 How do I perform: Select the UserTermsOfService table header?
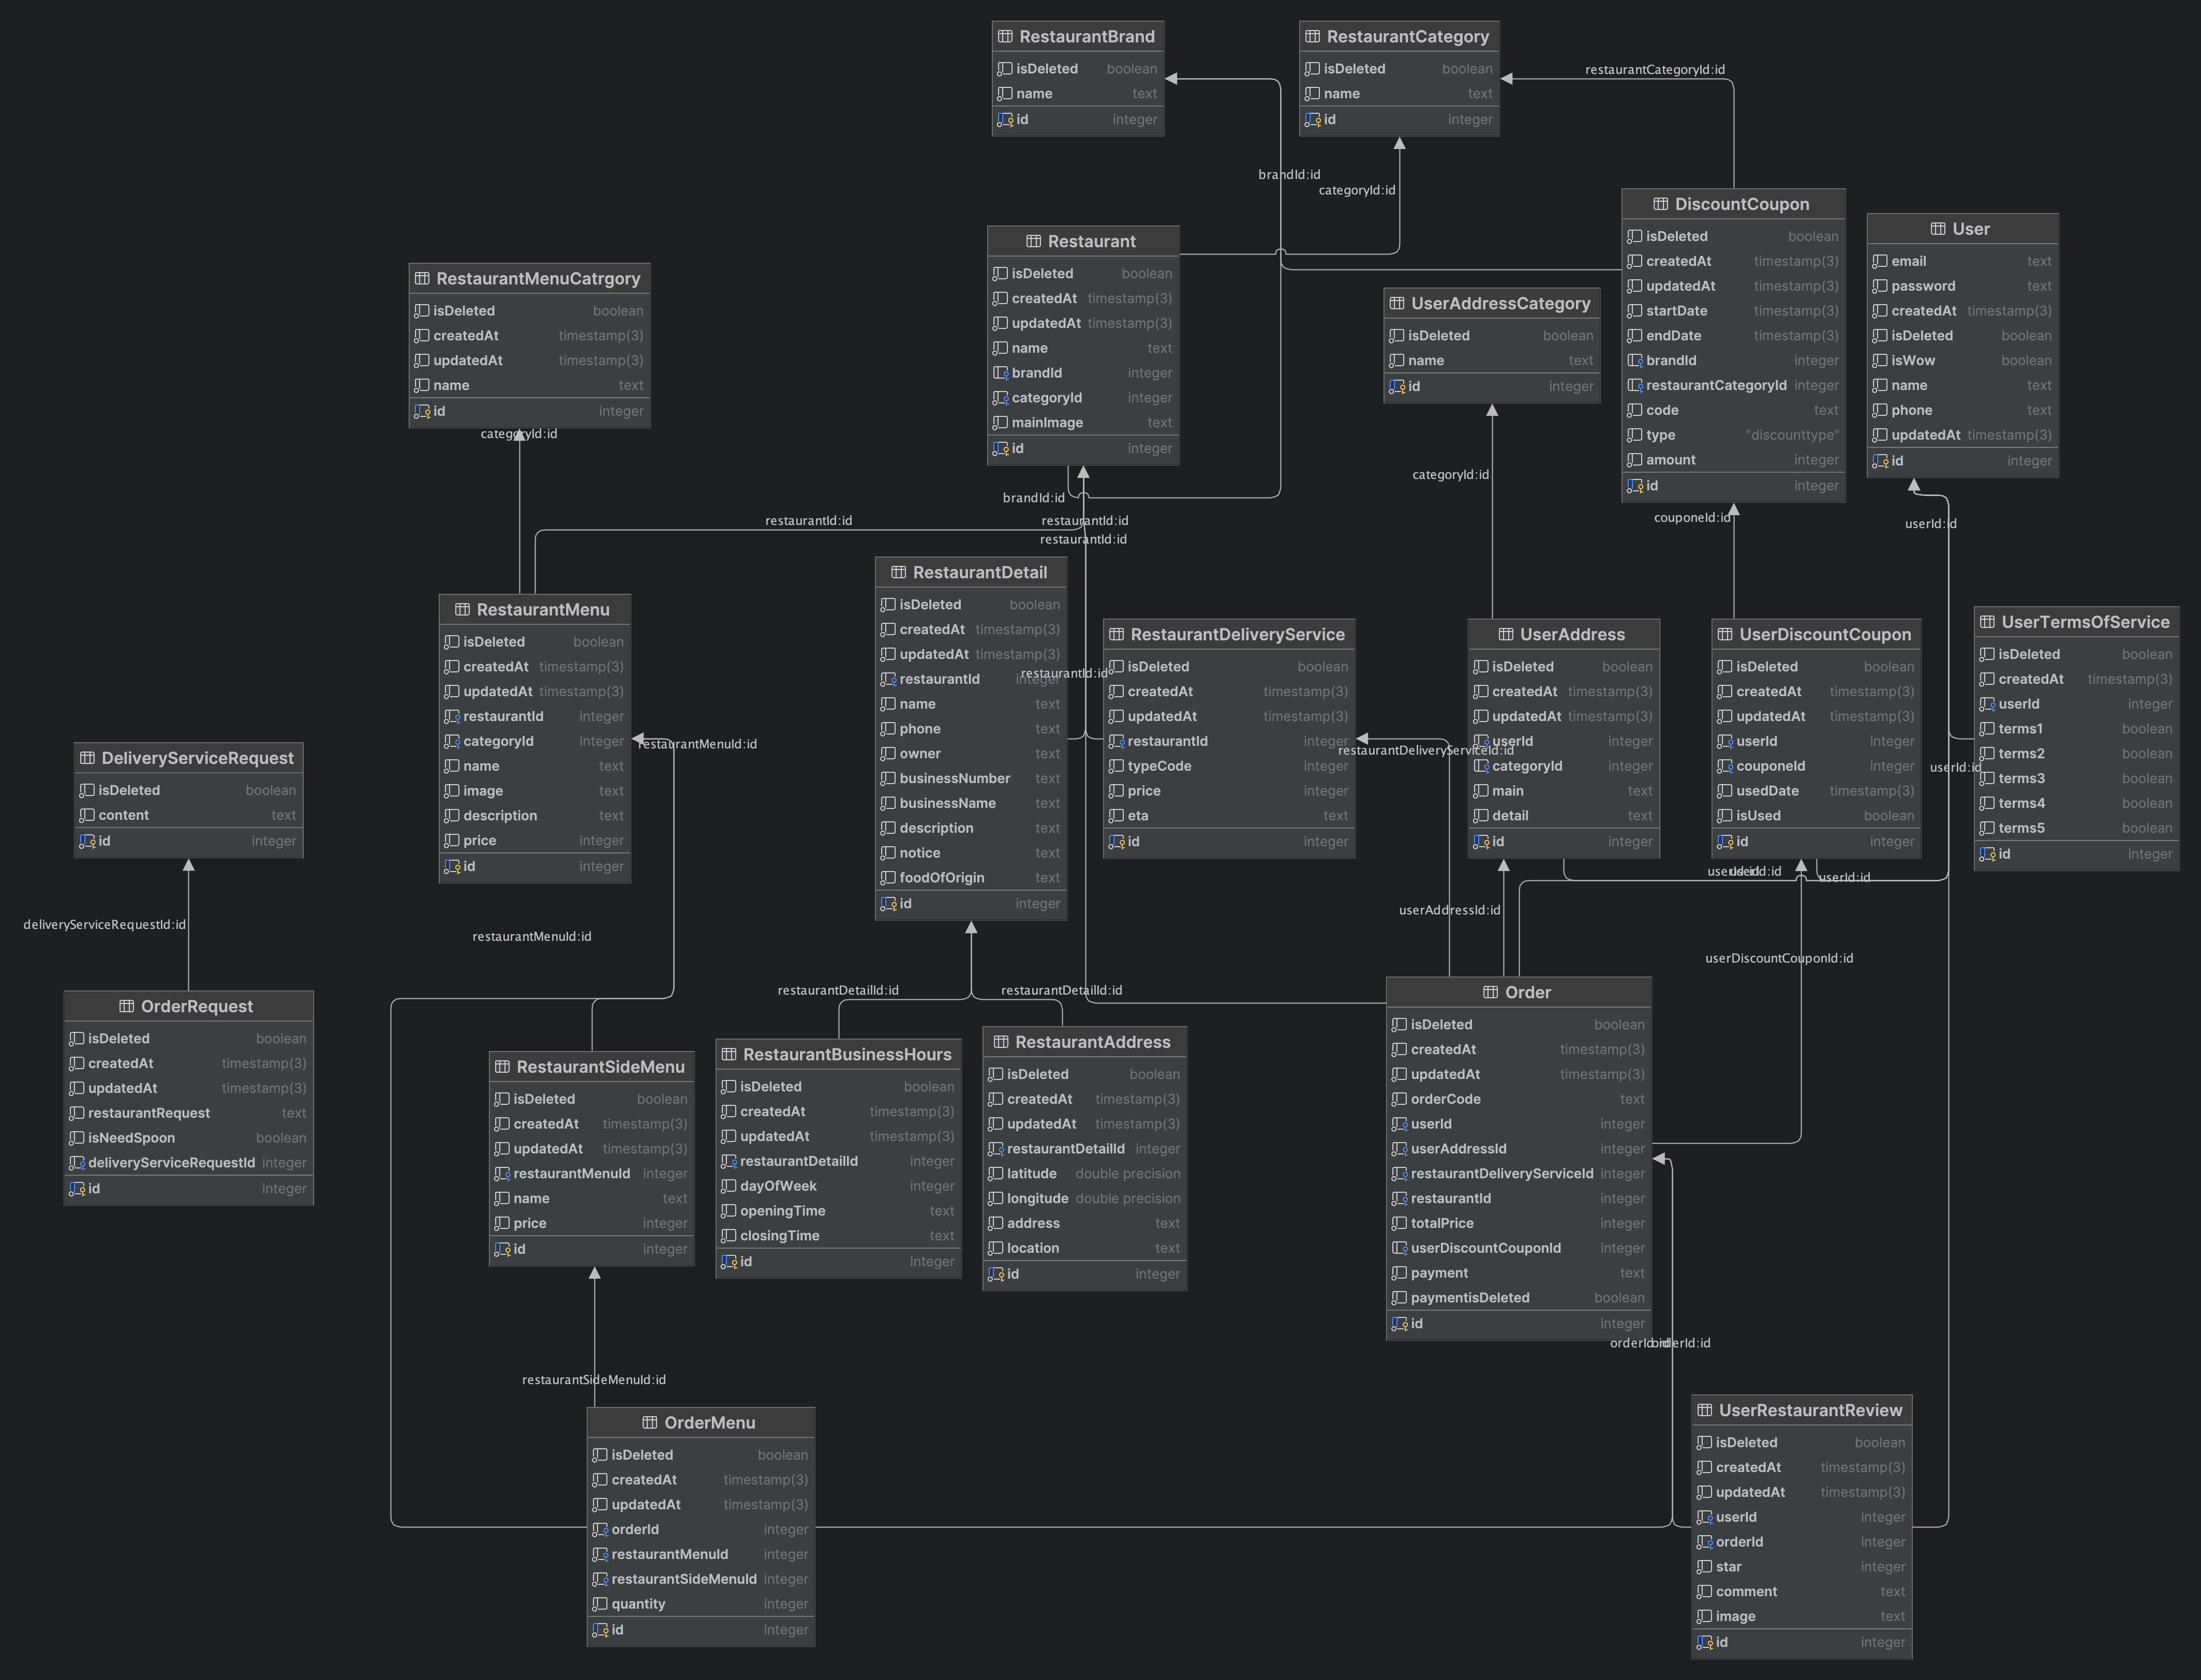pos(2085,622)
